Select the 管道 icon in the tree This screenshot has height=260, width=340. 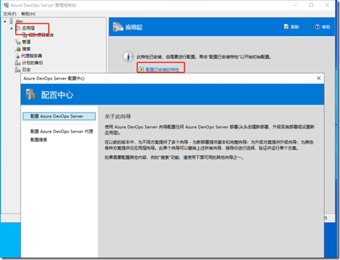(18, 42)
